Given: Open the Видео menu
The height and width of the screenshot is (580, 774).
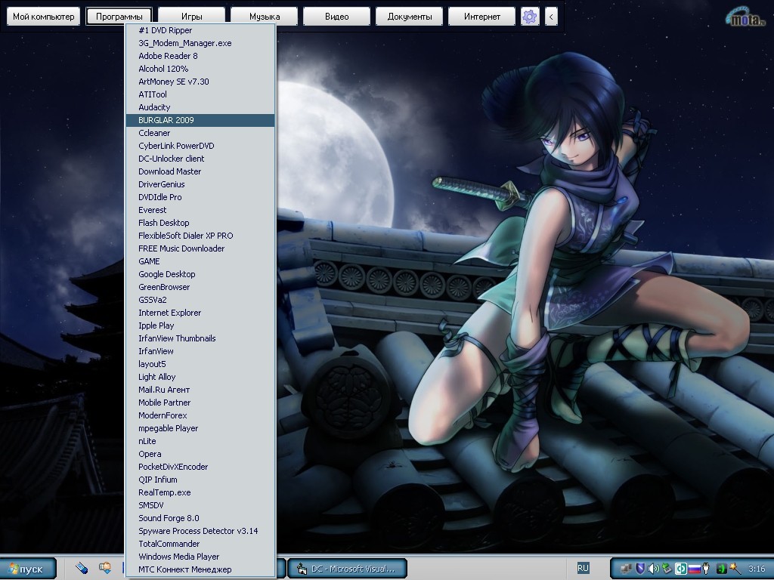Looking at the screenshot, I should coord(336,17).
